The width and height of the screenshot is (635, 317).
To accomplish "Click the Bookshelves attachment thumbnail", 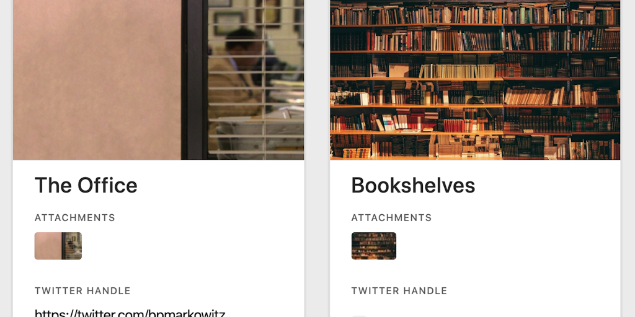I will (374, 246).
